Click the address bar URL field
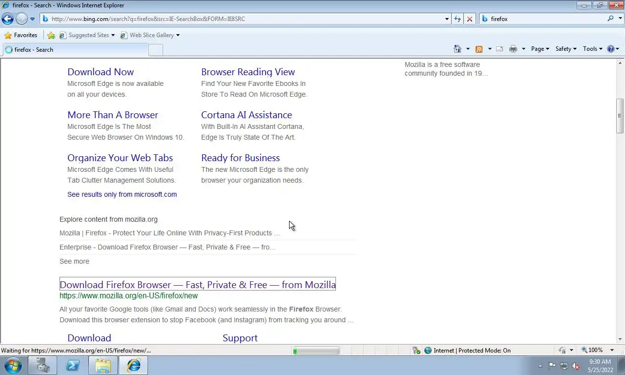 [242, 19]
